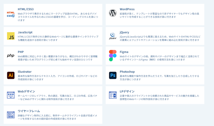Click the Photoshop Ps icon
This screenshot has width=214, height=126.
click(113, 75)
